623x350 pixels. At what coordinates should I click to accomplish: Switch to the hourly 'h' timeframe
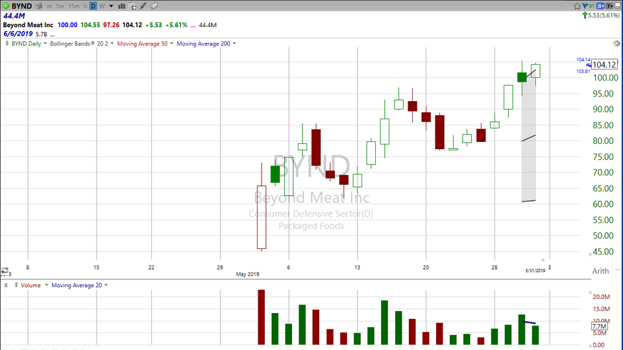[85, 6]
